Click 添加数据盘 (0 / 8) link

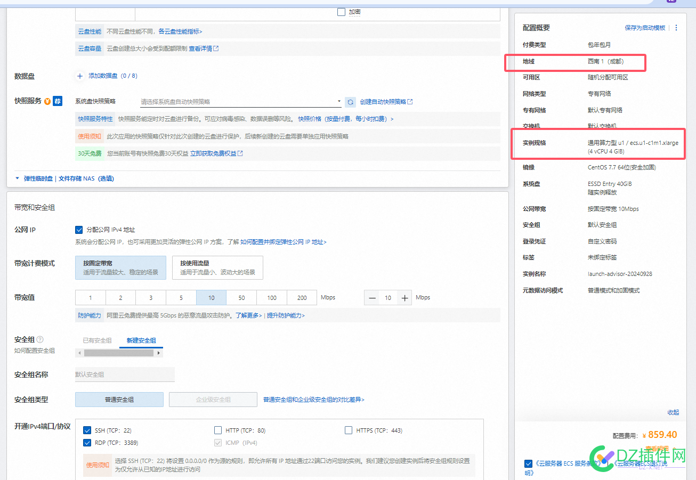click(113, 76)
